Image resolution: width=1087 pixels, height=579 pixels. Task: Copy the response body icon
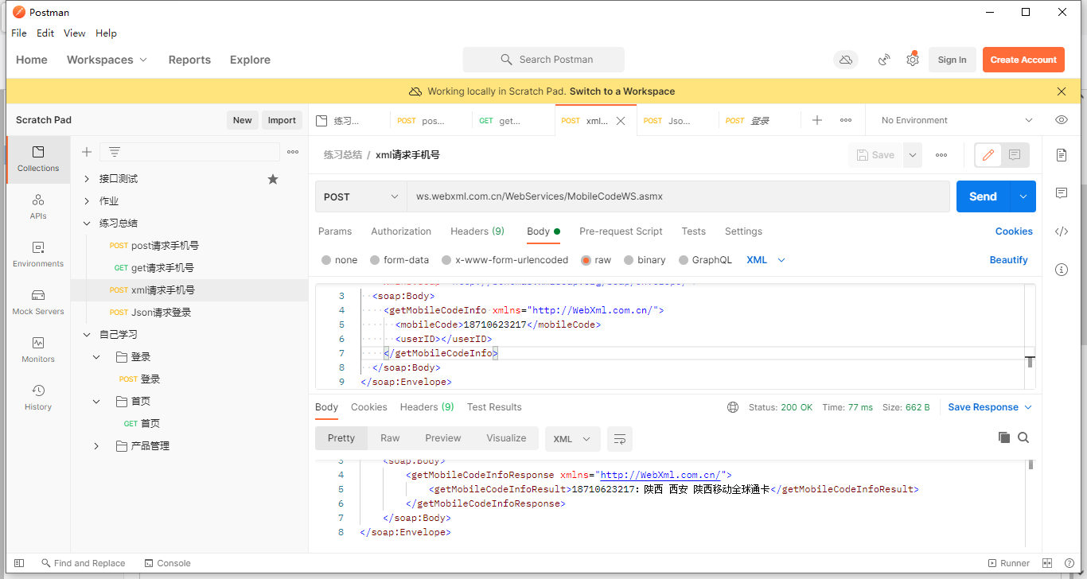pyautogui.click(x=1004, y=437)
